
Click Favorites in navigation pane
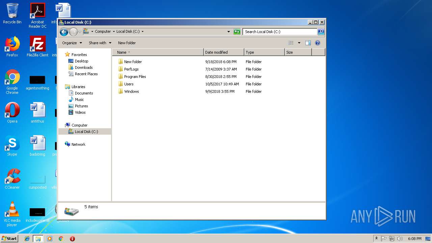[x=79, y=55]
